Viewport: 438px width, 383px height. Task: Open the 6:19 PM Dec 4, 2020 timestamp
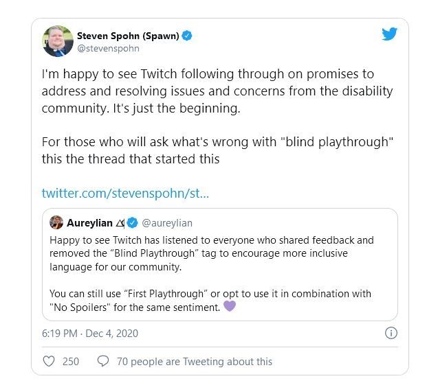(90, 334)
